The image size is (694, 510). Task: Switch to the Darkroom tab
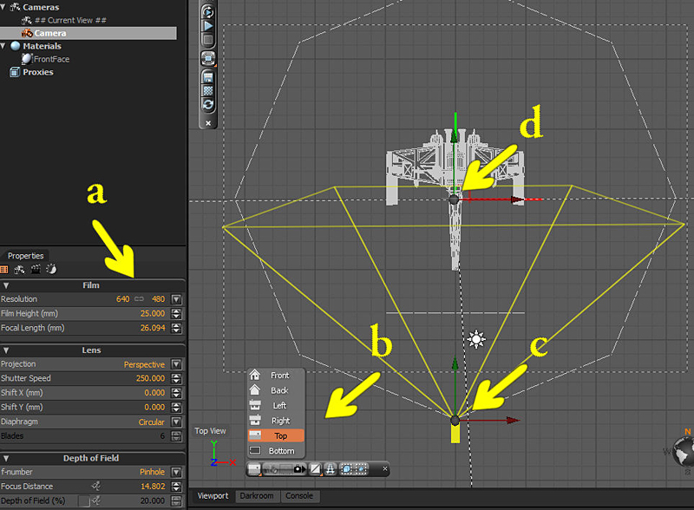tap(256, 496)
